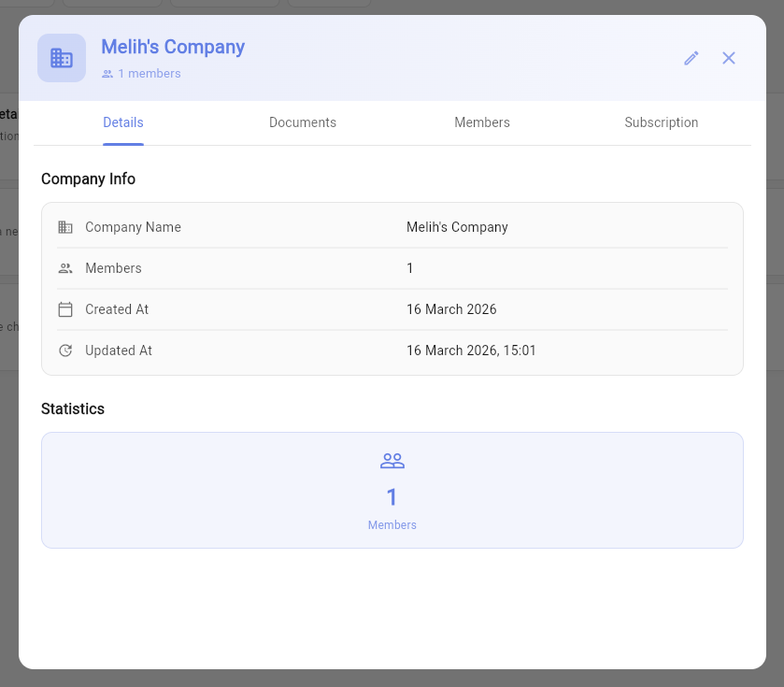
Task: Switch to the Details tab
Action: 123,122
